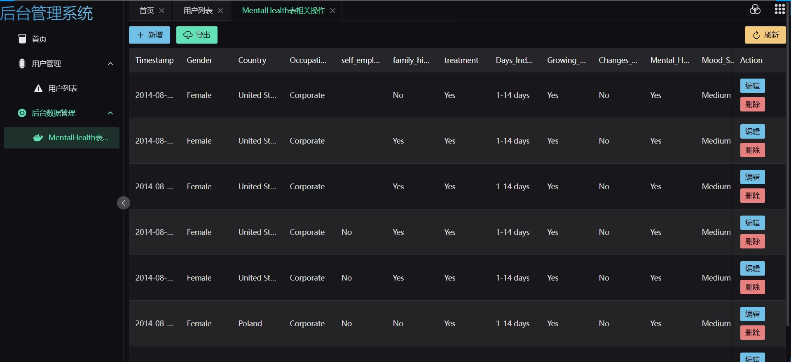Viewport: 791px width, 362px height.
Task: Open 用户列表 in the sidebar
Action: coord(62,88)
